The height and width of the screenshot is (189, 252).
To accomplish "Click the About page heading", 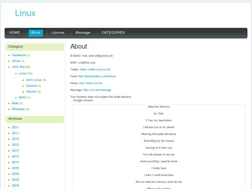I will coord(79,46).
